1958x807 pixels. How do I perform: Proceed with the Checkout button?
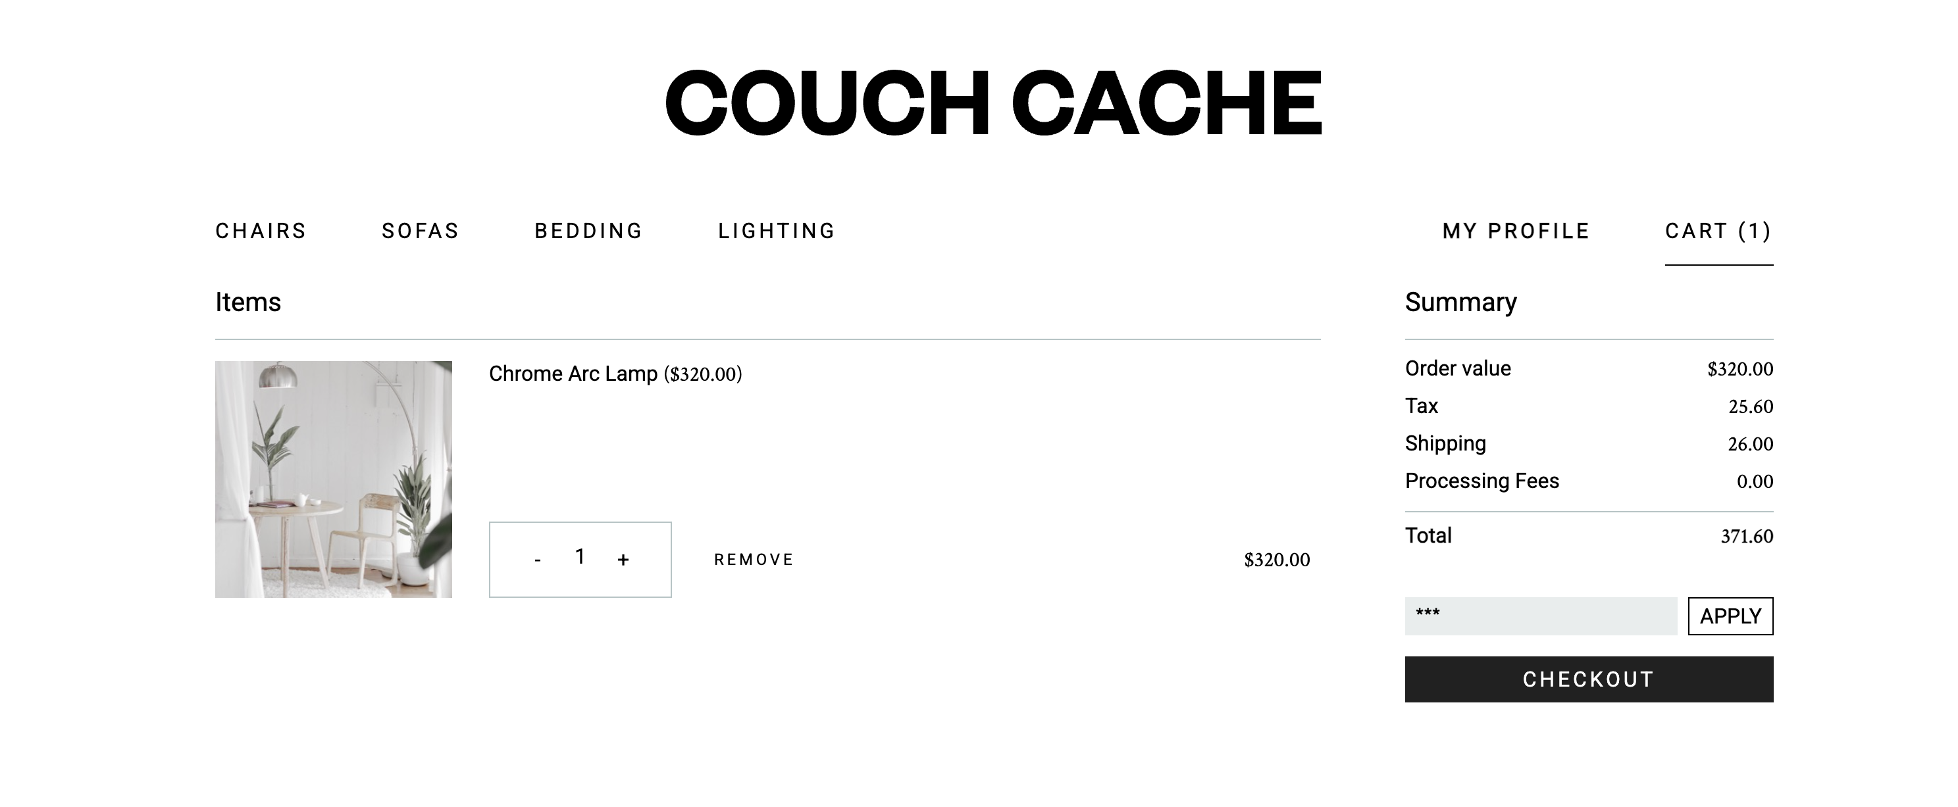coord(1589,679)
